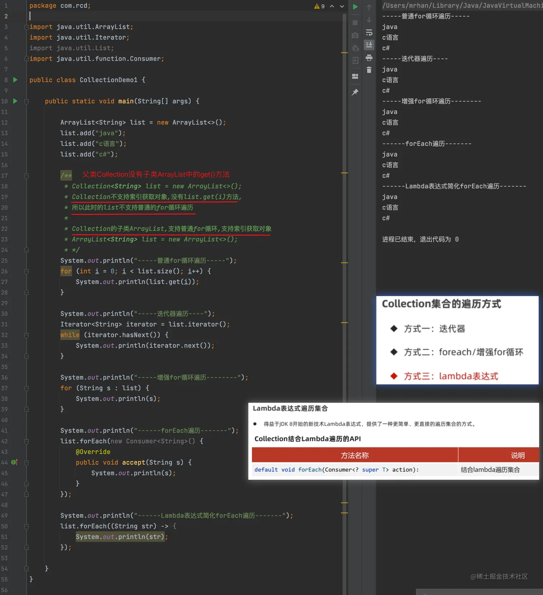Screen dimensions: 543x595
Task: Click the heading "Lambda表达式遍历集合"
Action: click(290, 408)
